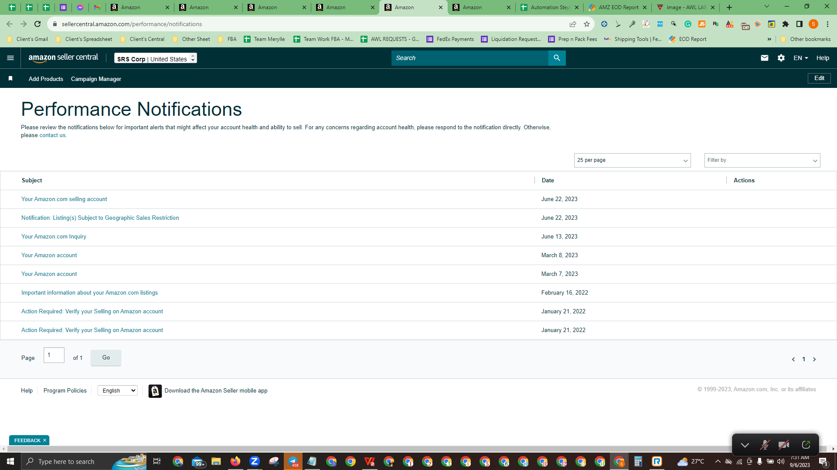Screen dimensions: 837x470
Task: Expand the hidden bookmarks chevron
Action: pos(769,39)
